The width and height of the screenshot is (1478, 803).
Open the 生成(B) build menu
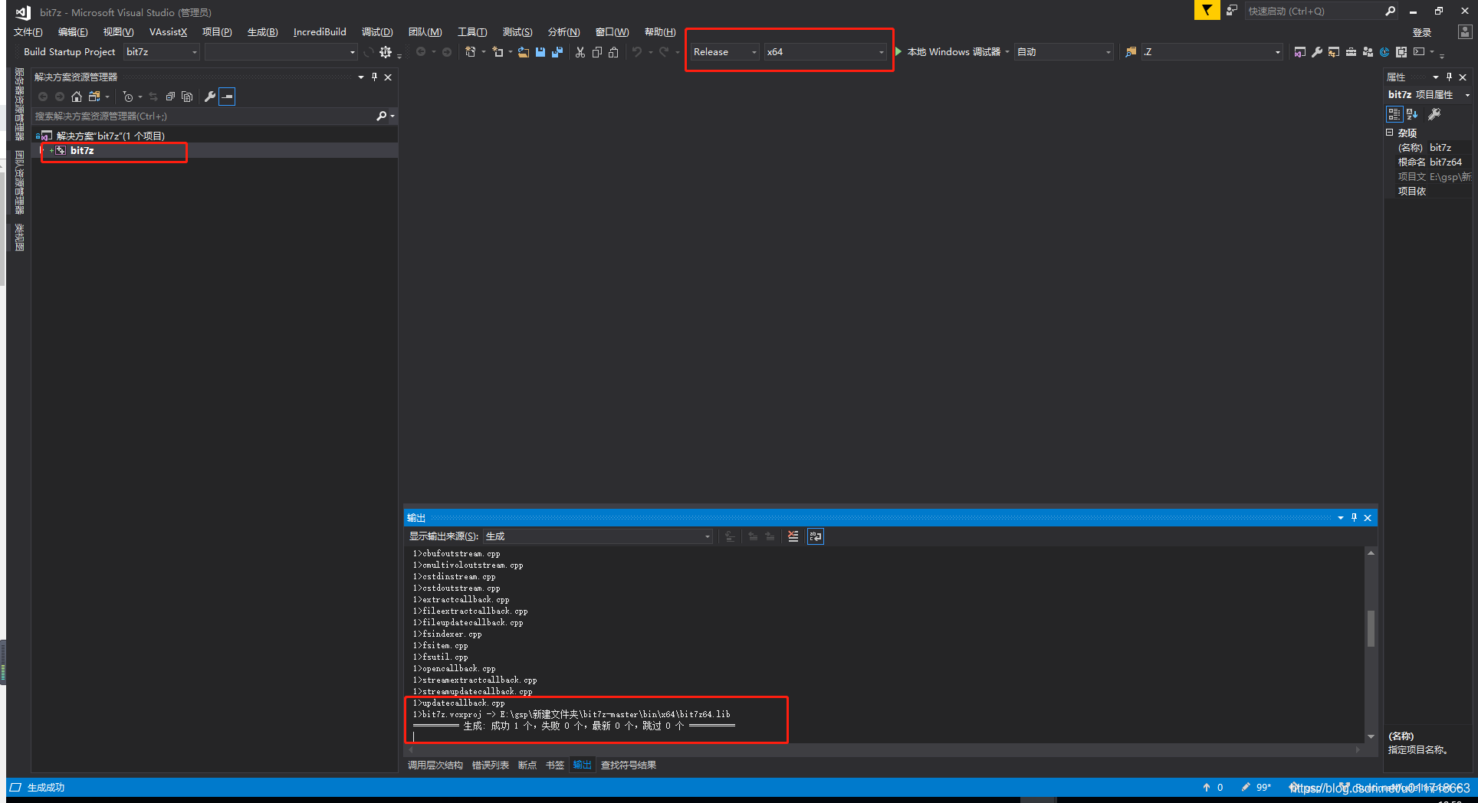262,32
